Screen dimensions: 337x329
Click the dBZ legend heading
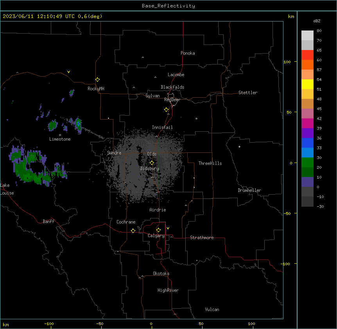[317, 21]
